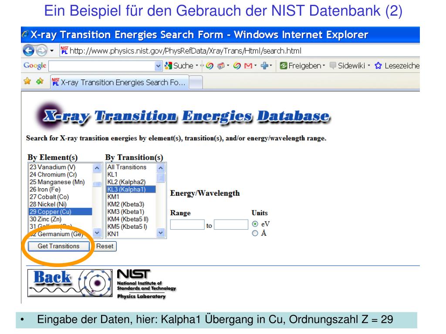The width and height of the screenshot is (446, 334).
Task: Click the element list scroll up arrow
Action: point(97,168)
